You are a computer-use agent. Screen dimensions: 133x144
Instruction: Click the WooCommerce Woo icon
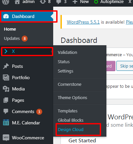[6, 138]
